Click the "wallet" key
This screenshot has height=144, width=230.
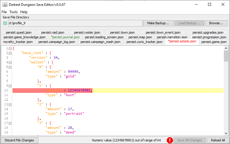37,62
